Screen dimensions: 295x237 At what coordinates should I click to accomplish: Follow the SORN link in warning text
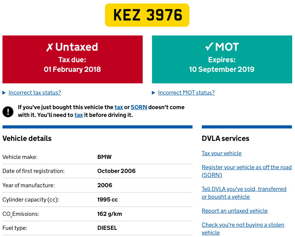click(x=139, y=107)
